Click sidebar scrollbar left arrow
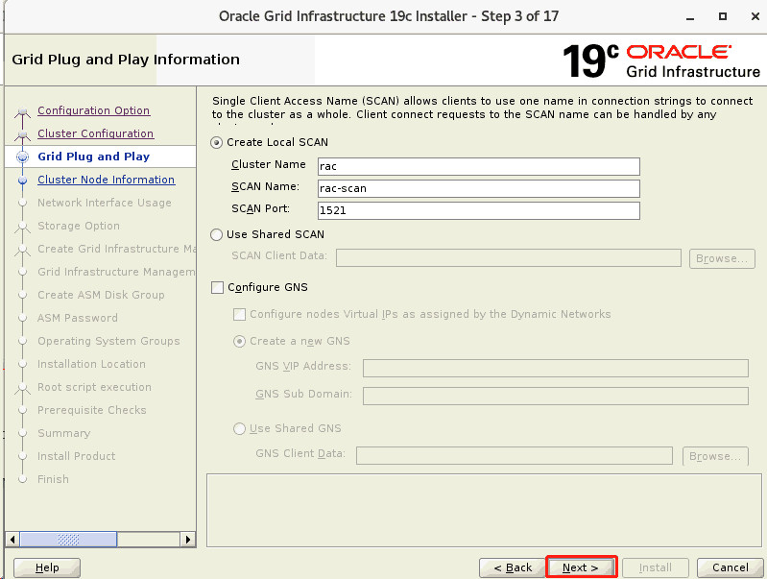The height and width of the screenshot is (579, 767). pyautogui.click(x=12, y=540)
